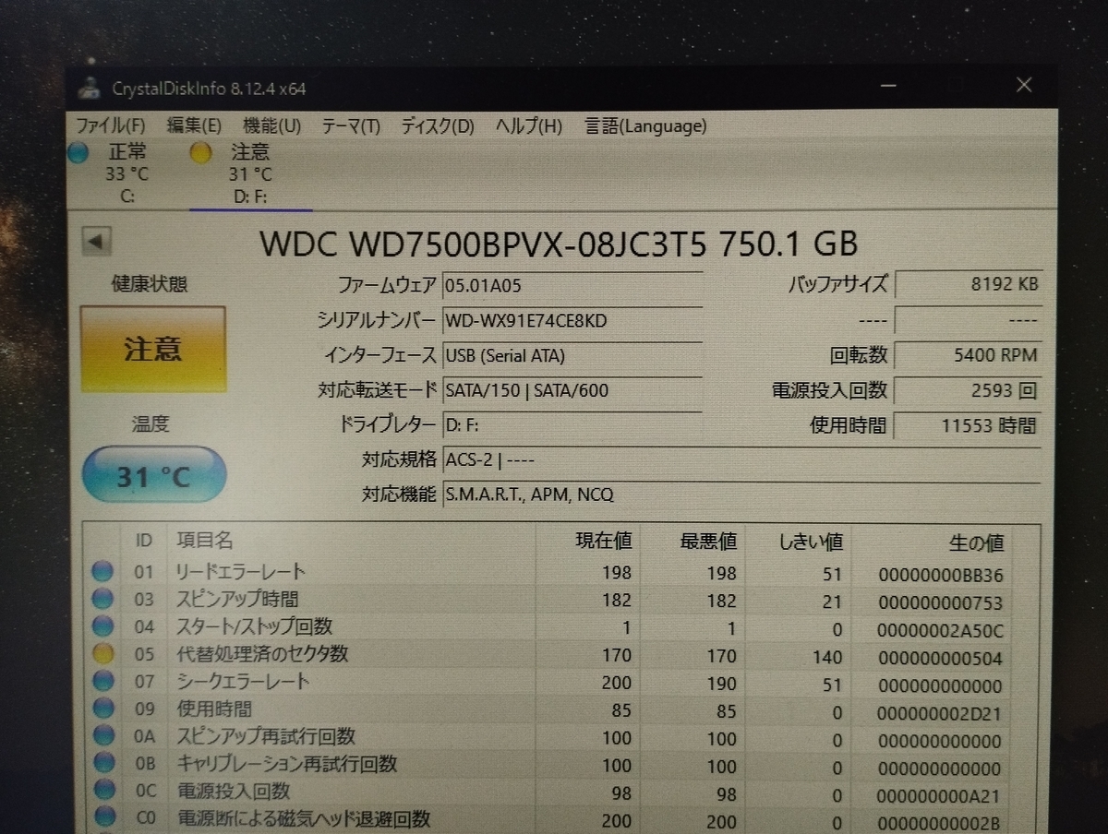Viewport: 1108px width, 834px height.
Task: Click the disk model title WDC WD7500BPVX-08JC3T5
Action: pyautogui.click(x=482, y=244)
